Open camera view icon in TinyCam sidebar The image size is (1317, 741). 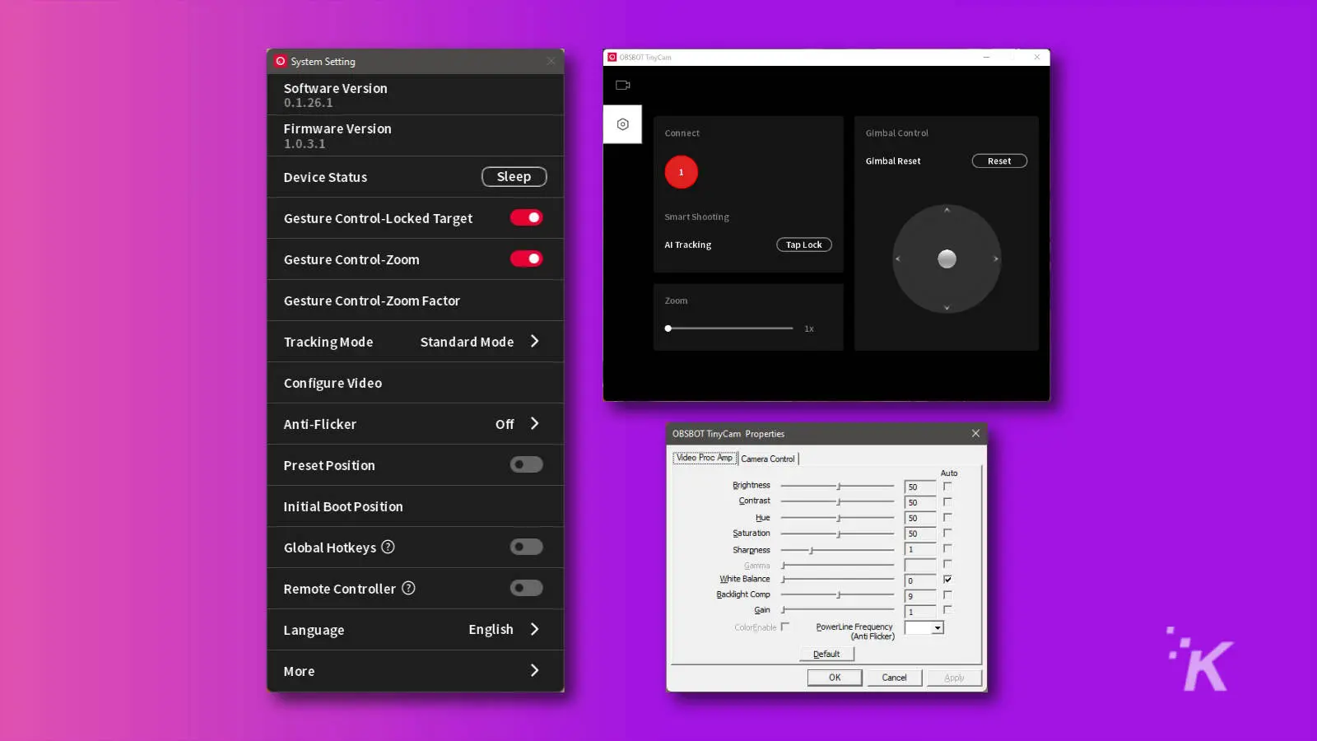(622, 85)
